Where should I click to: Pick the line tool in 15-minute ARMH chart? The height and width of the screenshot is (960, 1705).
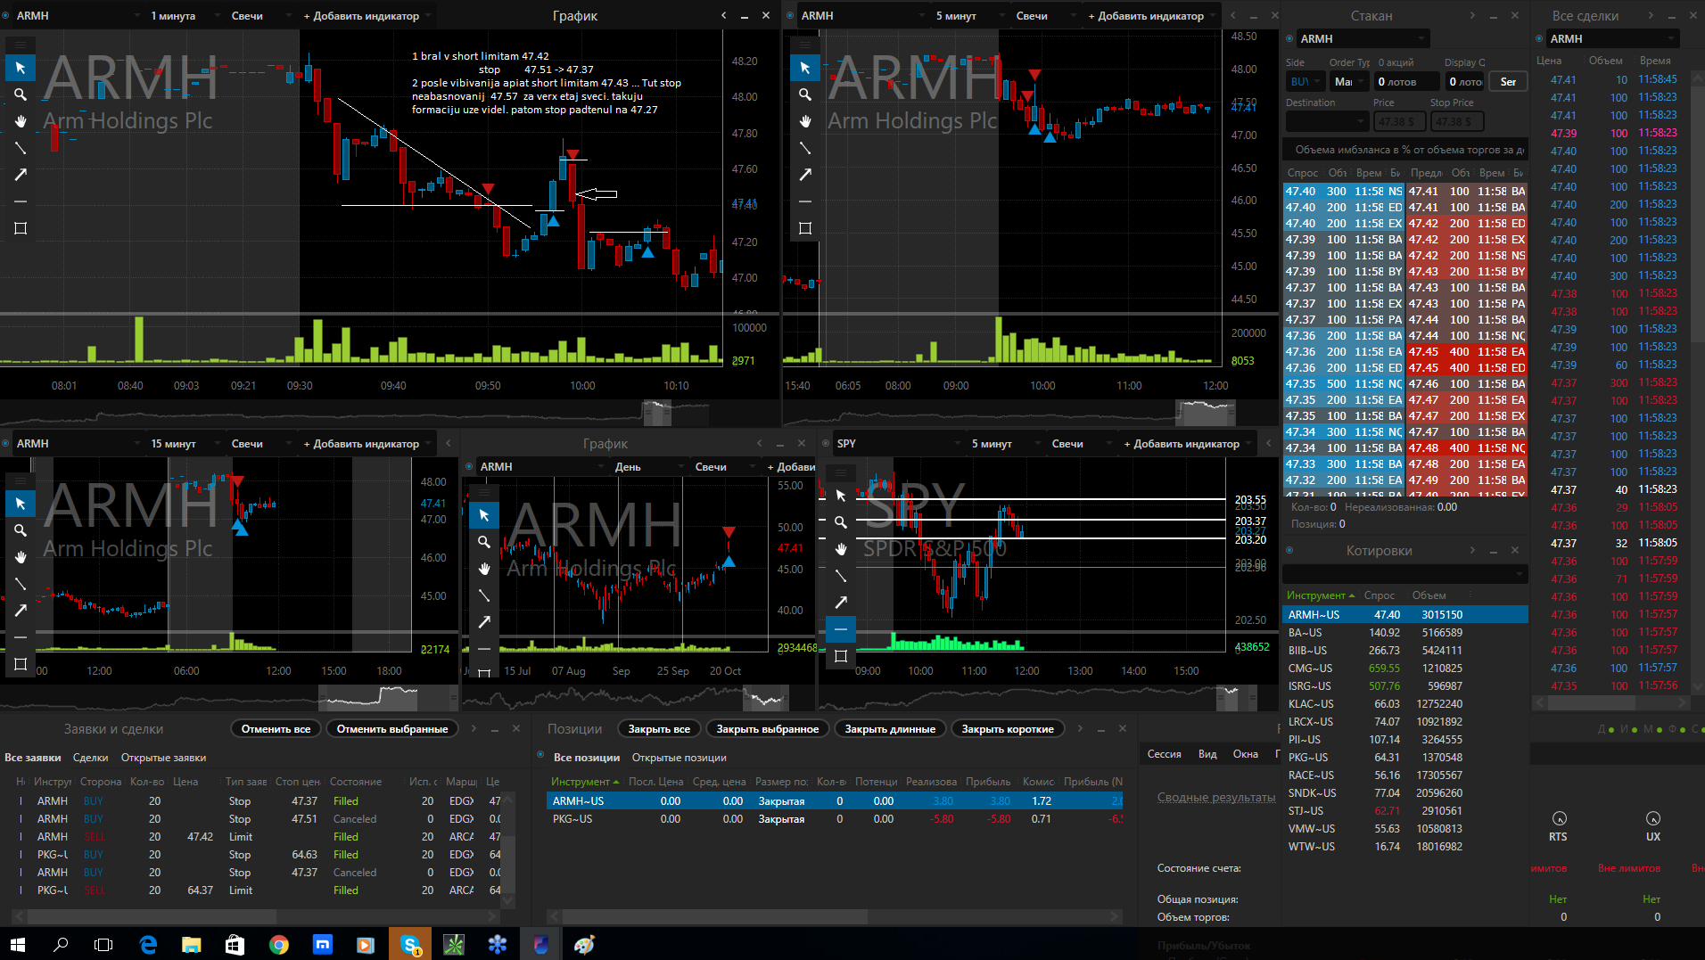tap(20, 584)
